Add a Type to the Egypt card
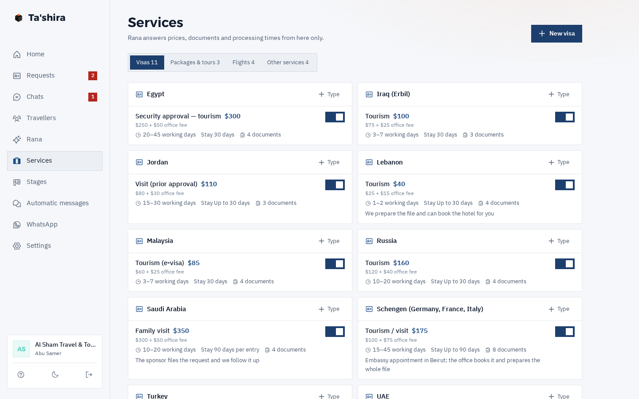The height and width of the screenshot is (399, 639). pos(329,94)
